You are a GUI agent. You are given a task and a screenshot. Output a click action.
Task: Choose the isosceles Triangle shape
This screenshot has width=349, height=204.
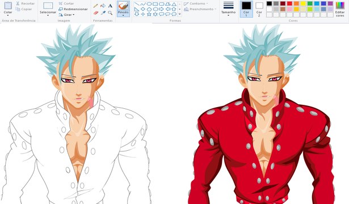click(174, 4)
